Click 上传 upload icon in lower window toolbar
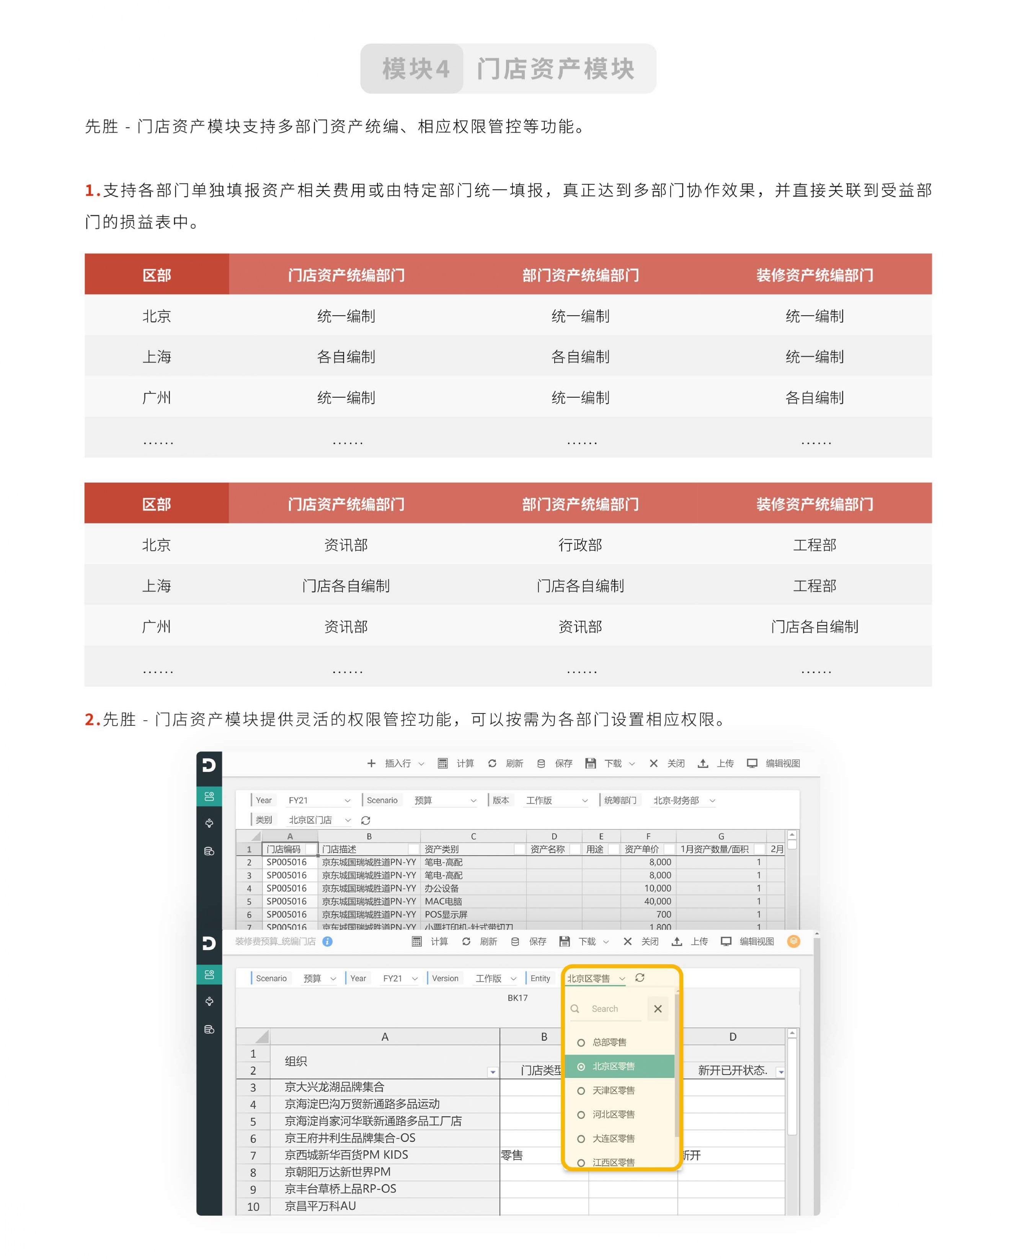Image resolution: width=1017 pixels, height=1259 pixels. 677,941
